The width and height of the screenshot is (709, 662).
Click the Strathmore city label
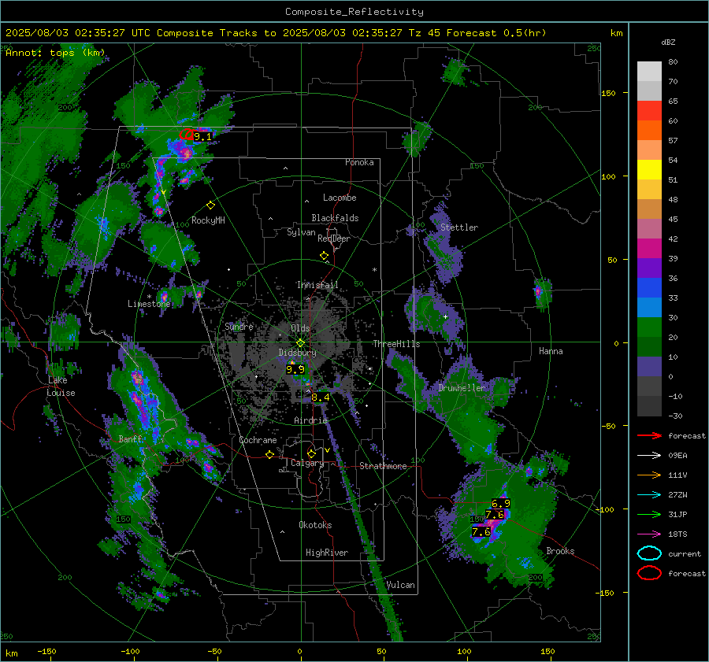point(383,466)
